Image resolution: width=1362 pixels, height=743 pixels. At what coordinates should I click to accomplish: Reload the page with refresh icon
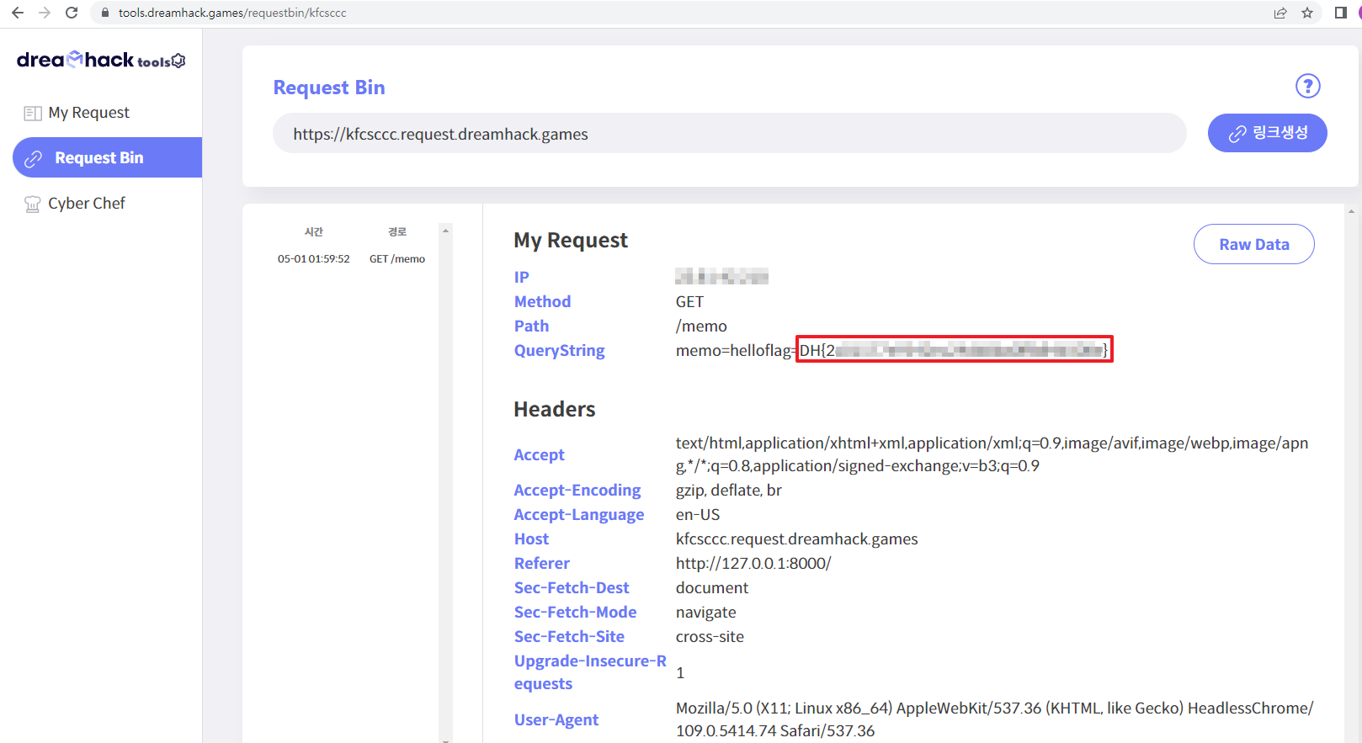pyautogui.click(x=72, y=13)
